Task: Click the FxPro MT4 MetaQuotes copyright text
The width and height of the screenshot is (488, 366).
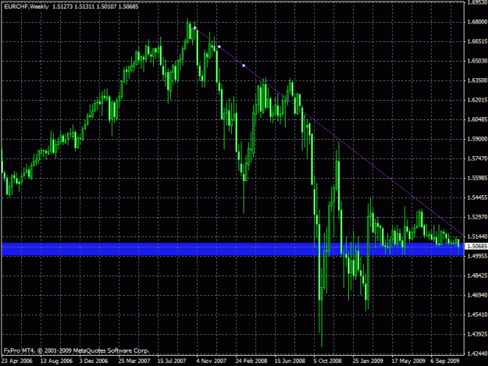Action: tap(77, 350)
